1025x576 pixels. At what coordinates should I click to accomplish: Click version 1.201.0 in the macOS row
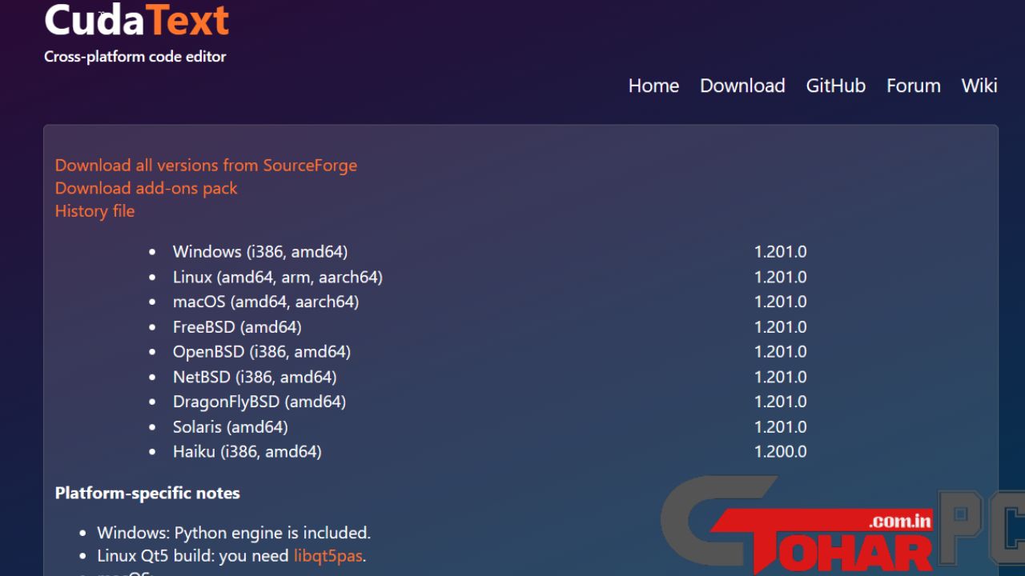(780, 302)
